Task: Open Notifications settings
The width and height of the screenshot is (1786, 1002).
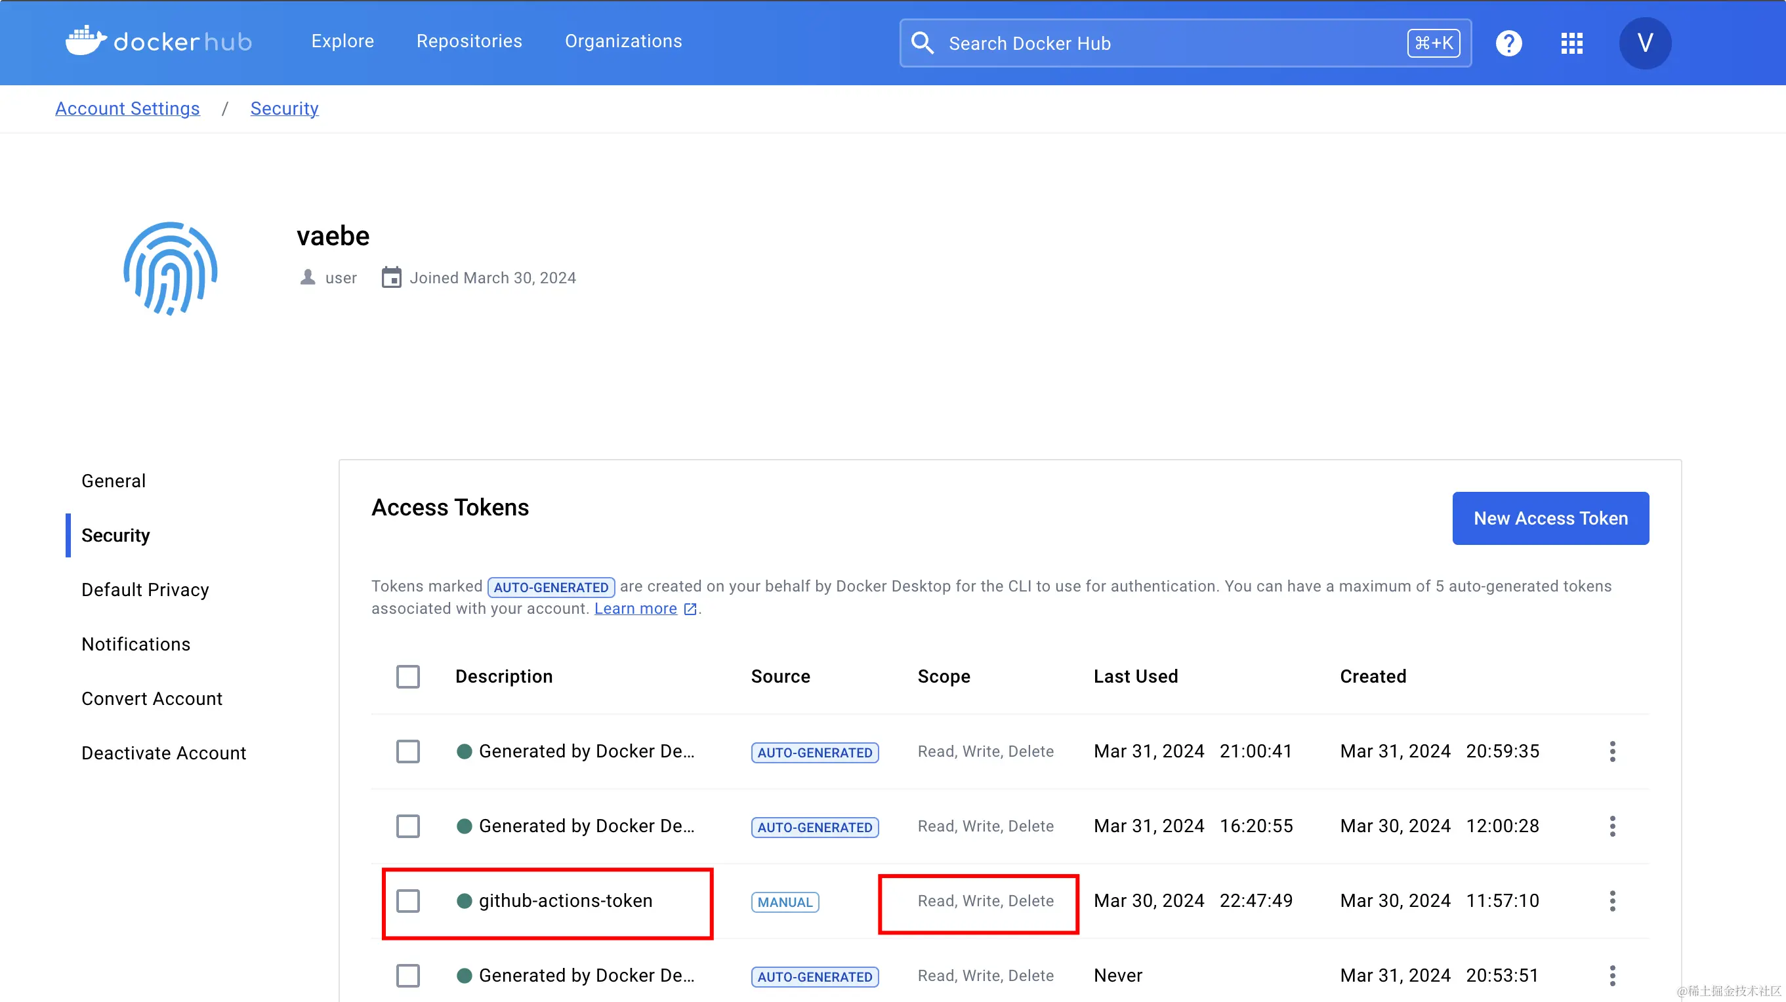Action: click(x=136, y=644)
